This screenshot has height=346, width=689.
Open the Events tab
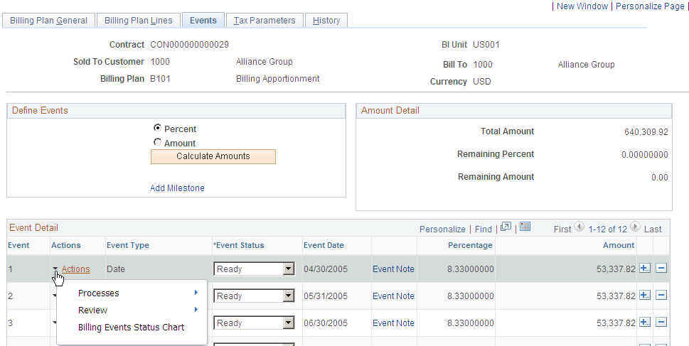(x=203, y=20)
